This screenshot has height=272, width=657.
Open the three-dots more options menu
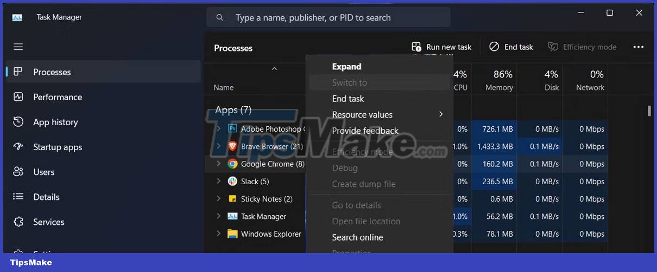[x=639, y=47]
